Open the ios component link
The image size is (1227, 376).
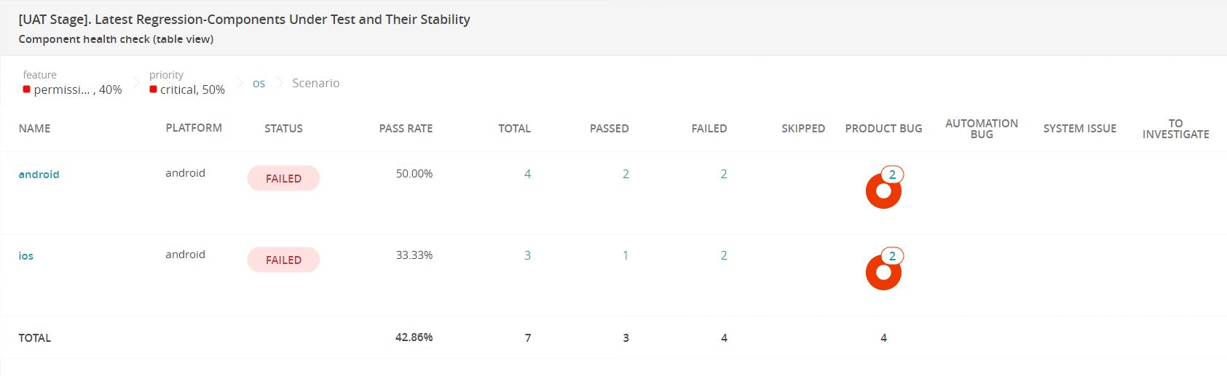tap(26, 256)
